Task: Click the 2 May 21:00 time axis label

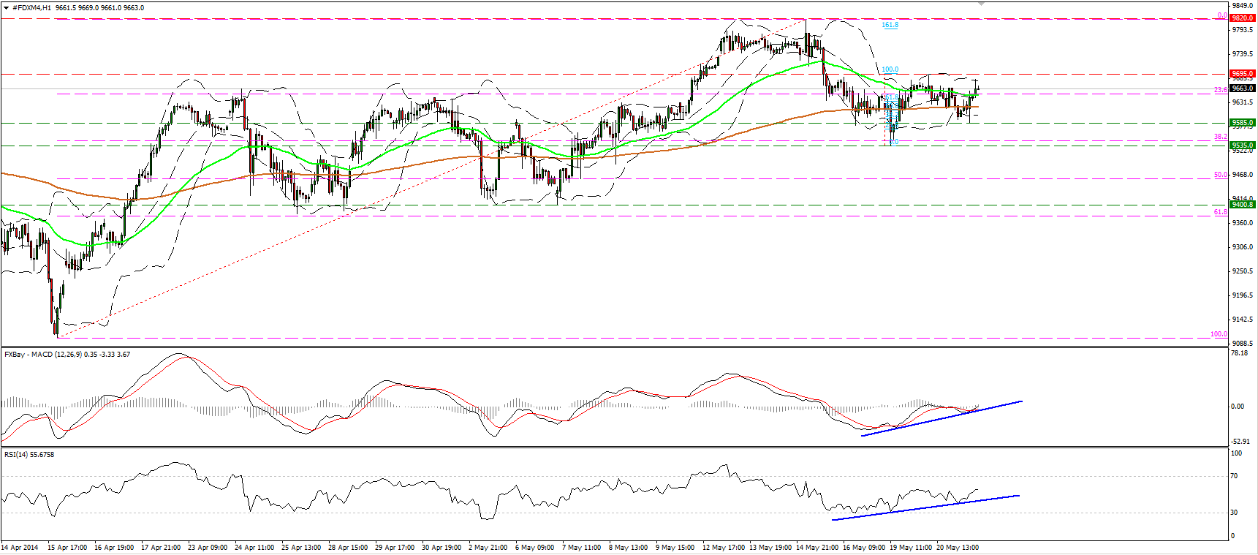Action: [488, 547]
